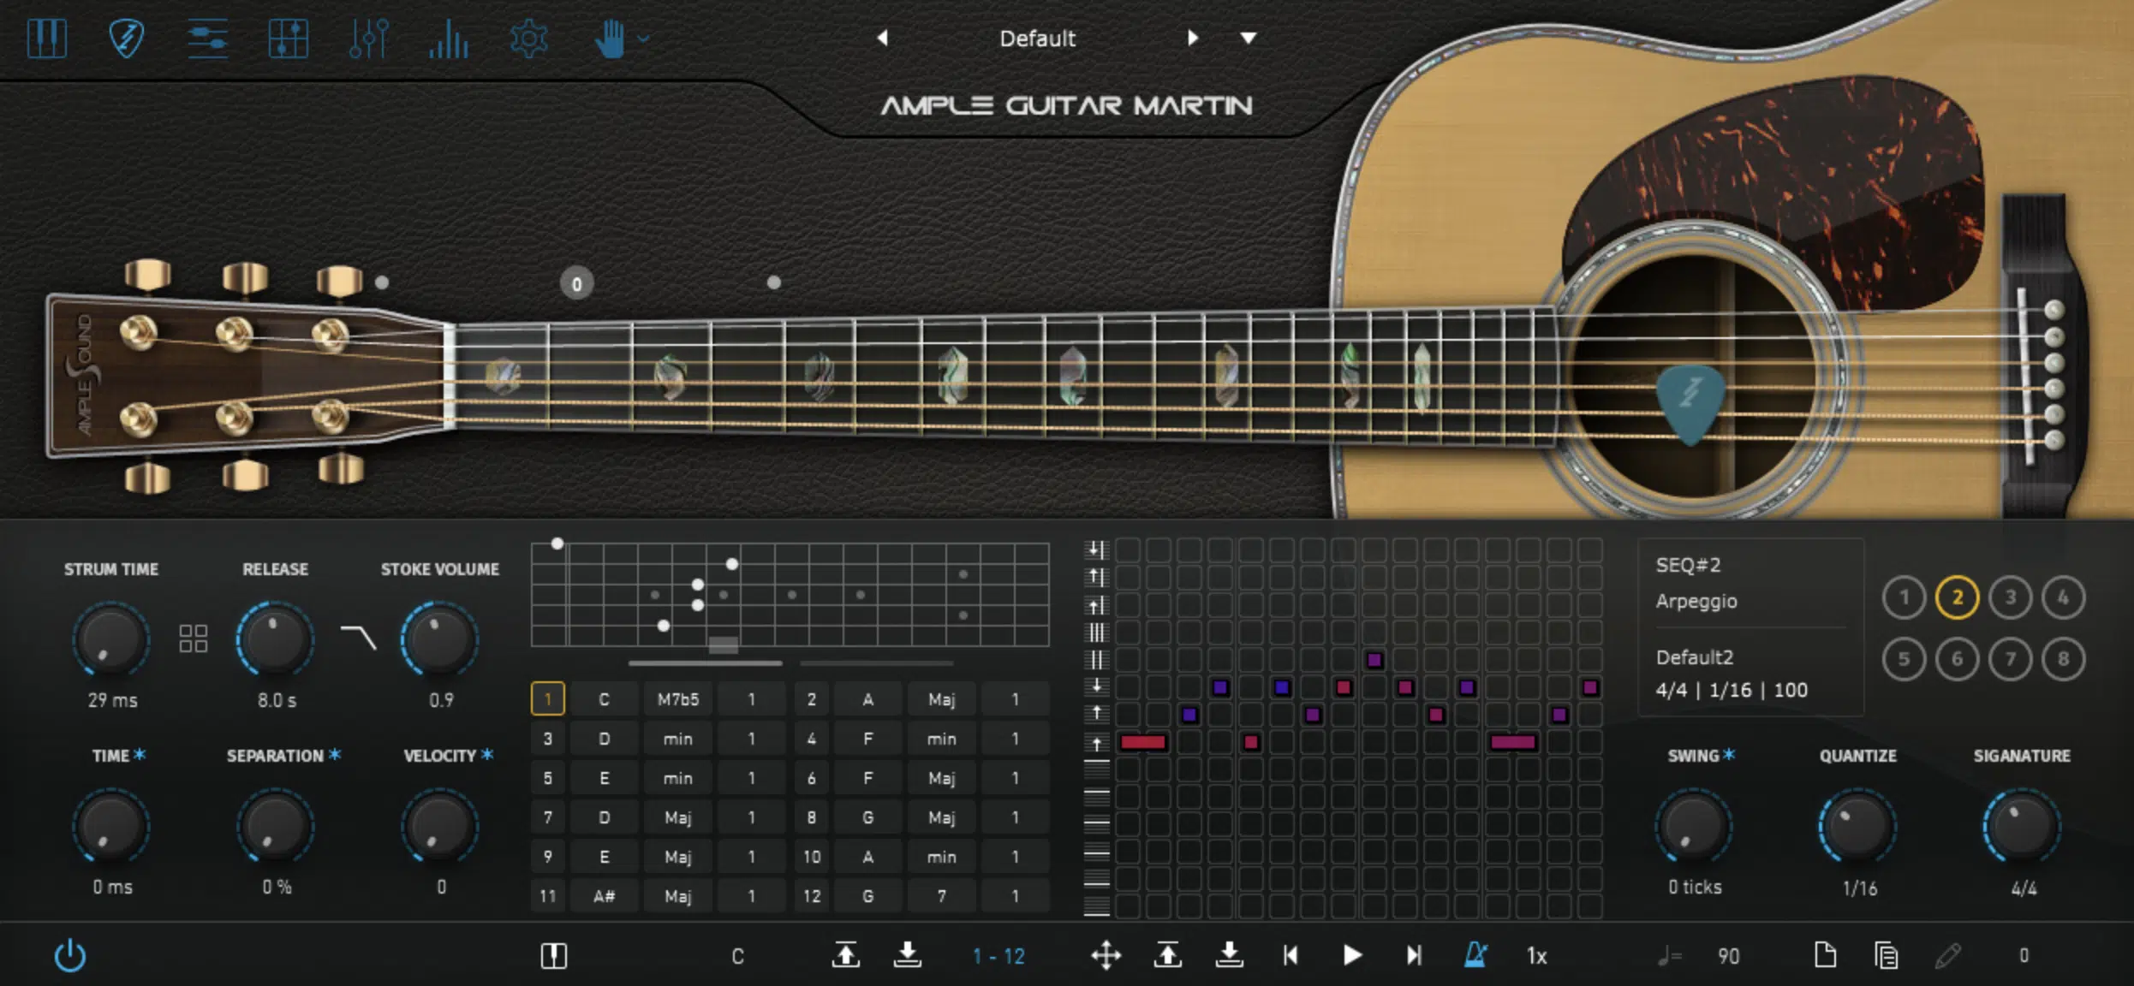
Task: Click the tempo value 90
Action: (x=1728, y=956)
